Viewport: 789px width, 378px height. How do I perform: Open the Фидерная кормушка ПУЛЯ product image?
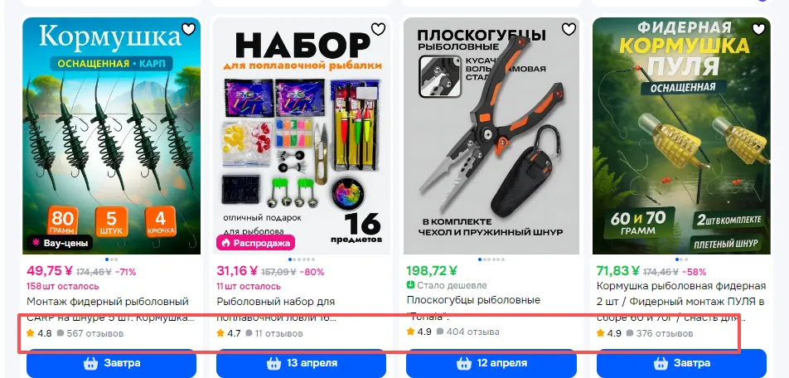tap(681, 136)
